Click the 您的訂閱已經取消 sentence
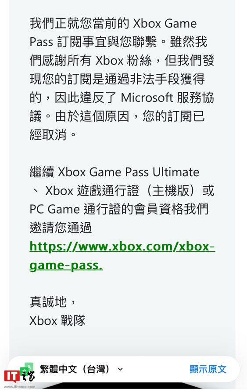The height and width of the screenshot is (392, 247). 117,126
